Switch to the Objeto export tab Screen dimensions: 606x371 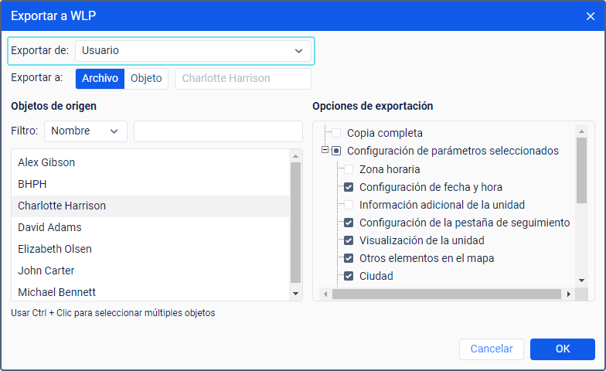(x=146, y=78)
